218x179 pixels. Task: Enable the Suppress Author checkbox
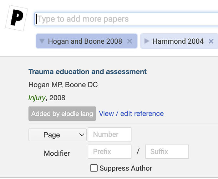tap(94, 168)
